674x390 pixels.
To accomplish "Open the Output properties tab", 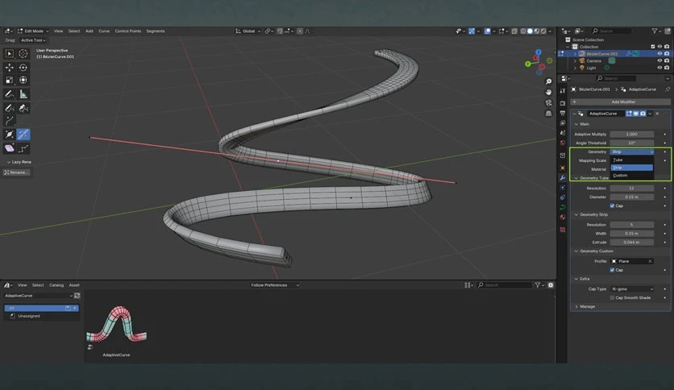I will pyautogui.click(x=563, y=113).
